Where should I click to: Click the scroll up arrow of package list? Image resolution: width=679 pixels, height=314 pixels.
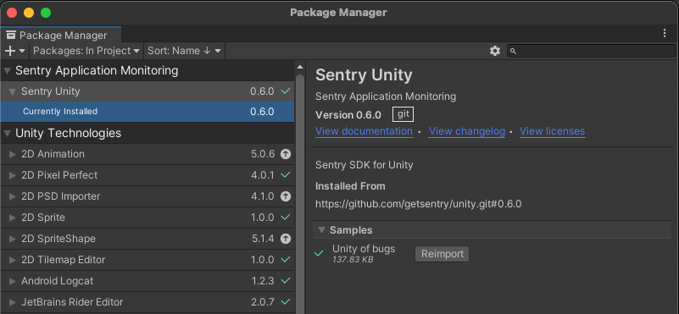[300, 67]
